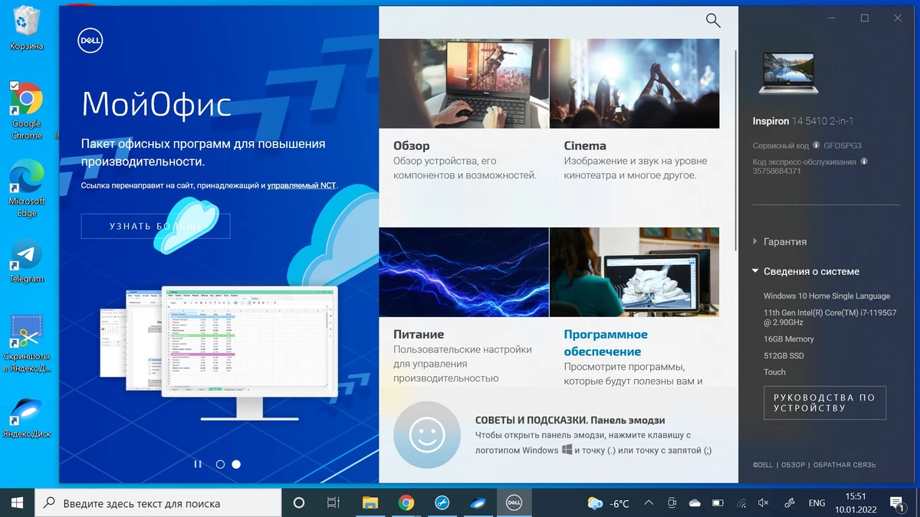This screenshot has height=517, width=920.
Task: Click the Программное обеспечение monitor thumbnail
Action: click(634, 272)
